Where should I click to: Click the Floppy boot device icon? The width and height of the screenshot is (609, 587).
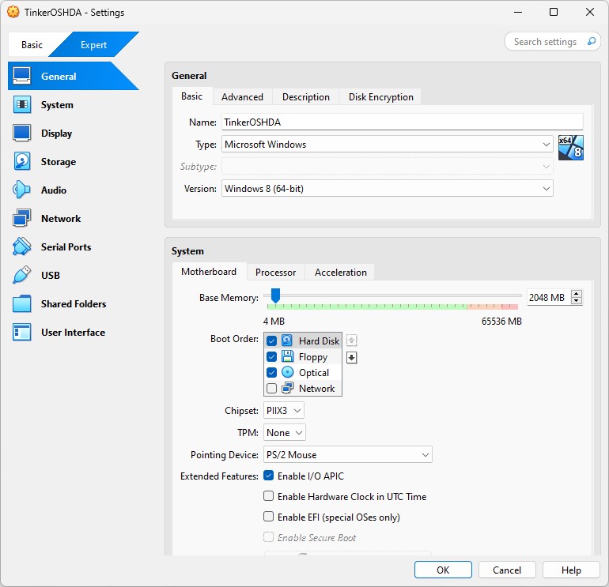click(287, 356)
